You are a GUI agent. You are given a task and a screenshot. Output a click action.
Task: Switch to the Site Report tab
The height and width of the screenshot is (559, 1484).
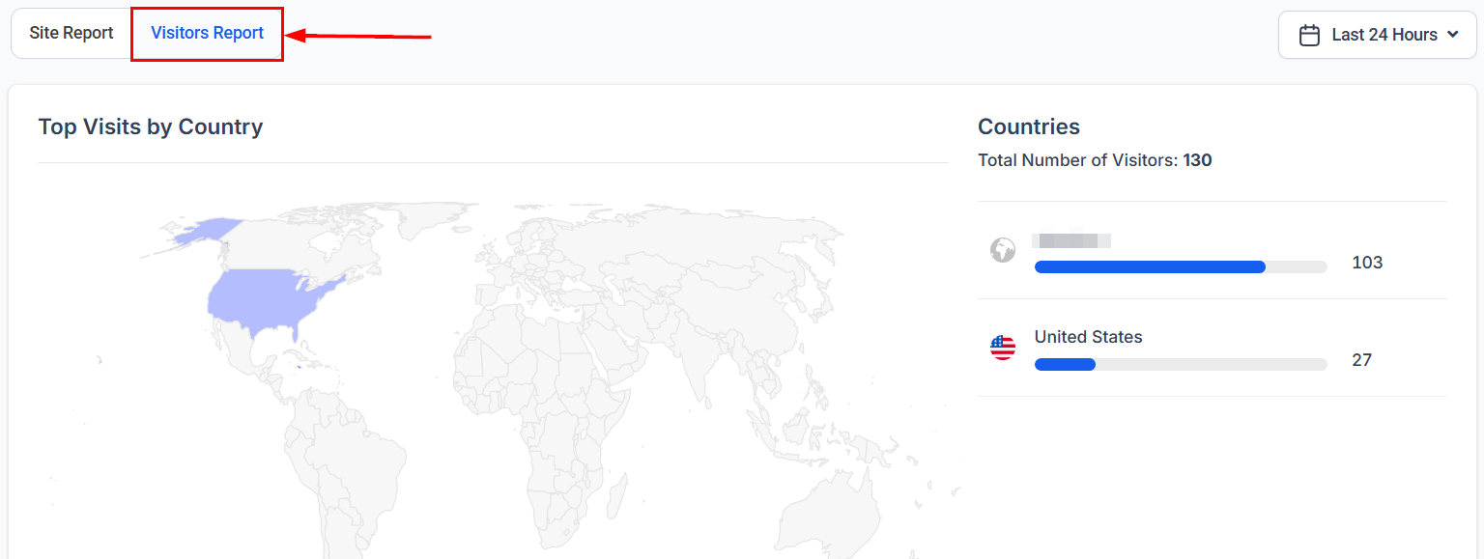coord(71,33)
